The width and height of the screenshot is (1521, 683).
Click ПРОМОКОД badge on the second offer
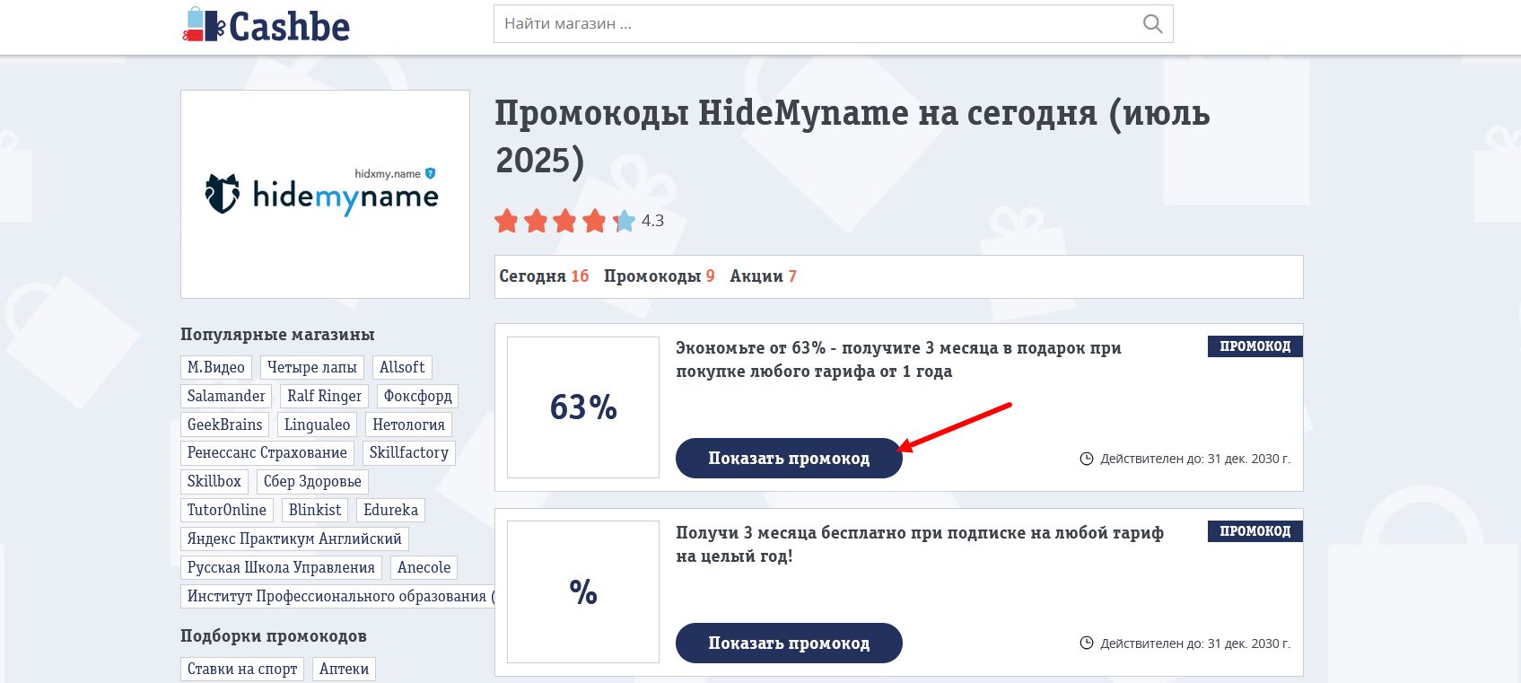(x=1254, y=531)
